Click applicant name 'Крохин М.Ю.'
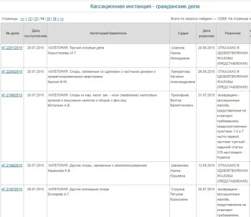 [57, 82]
